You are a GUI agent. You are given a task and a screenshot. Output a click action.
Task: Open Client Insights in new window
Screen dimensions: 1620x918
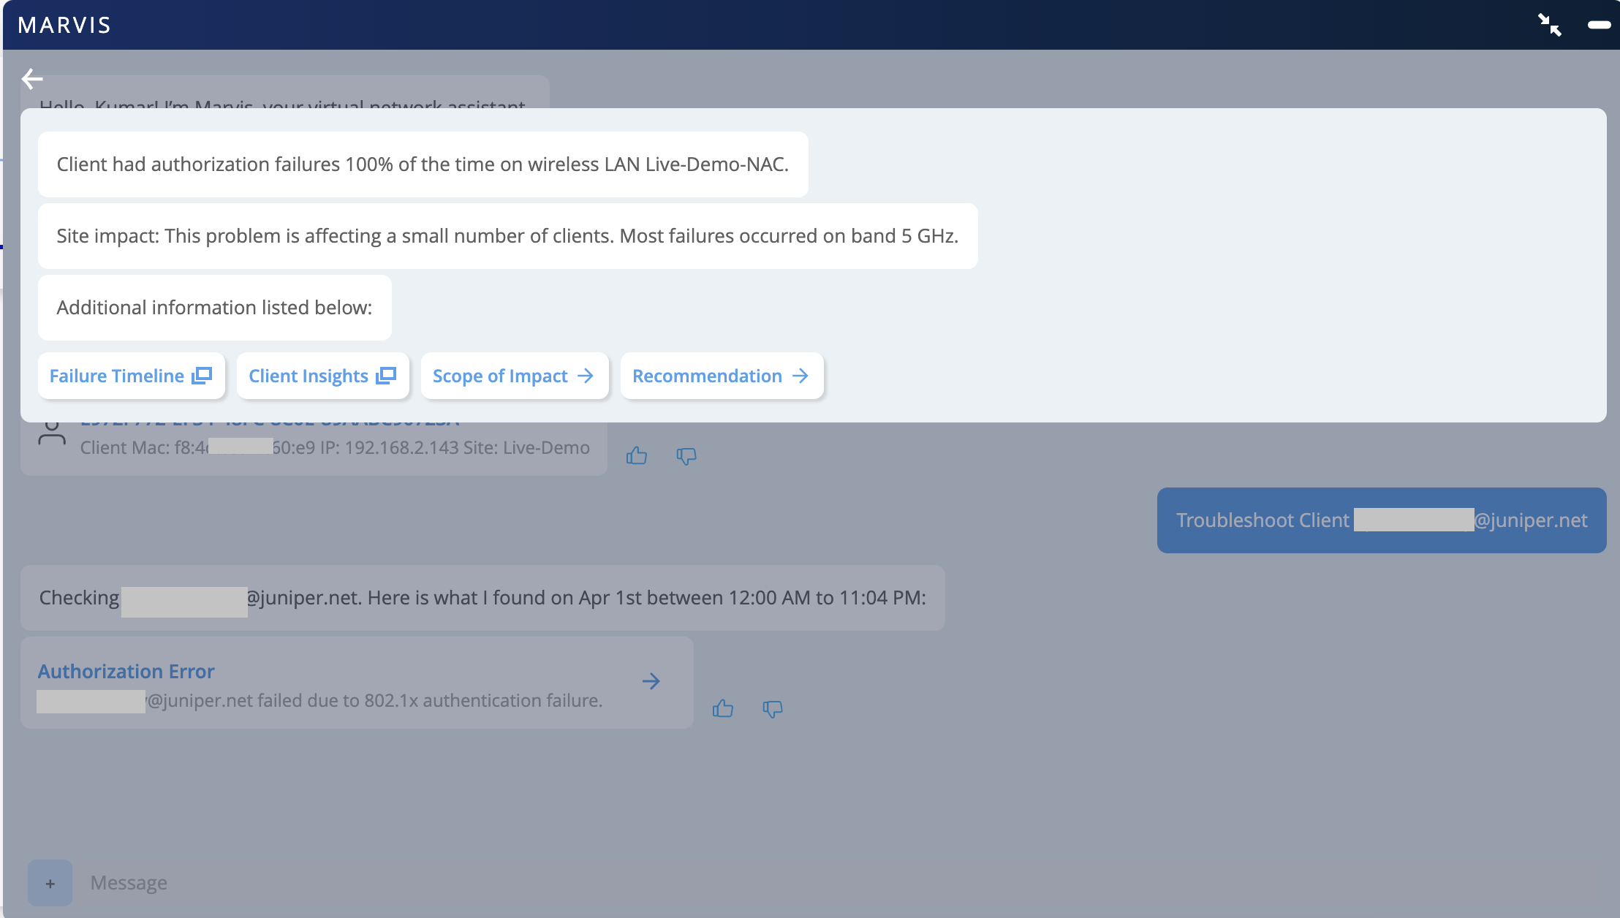point(322,376)
